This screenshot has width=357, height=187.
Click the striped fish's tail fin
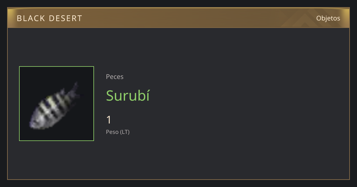coord(74,90)
